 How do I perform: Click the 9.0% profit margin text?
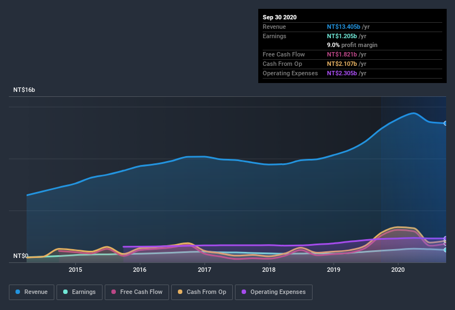click(x=352, y=45)
